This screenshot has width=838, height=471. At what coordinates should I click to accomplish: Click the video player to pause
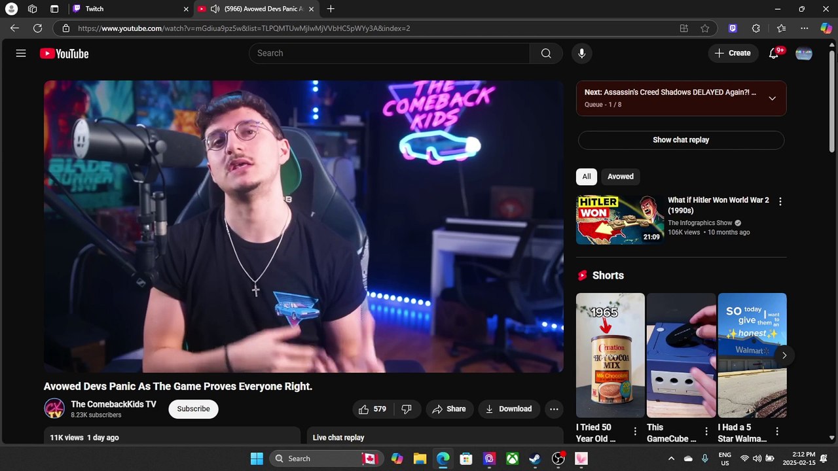304,226
